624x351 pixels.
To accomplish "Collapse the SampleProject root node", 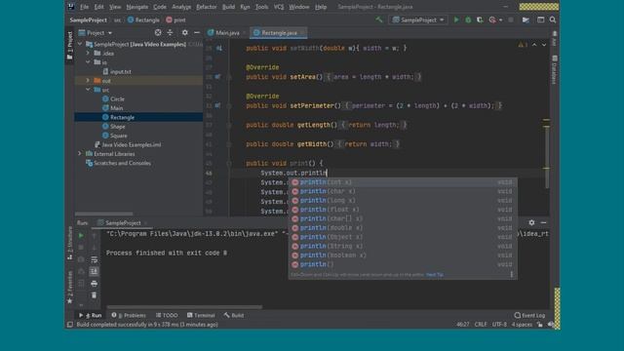I will [x=80, y=44].
